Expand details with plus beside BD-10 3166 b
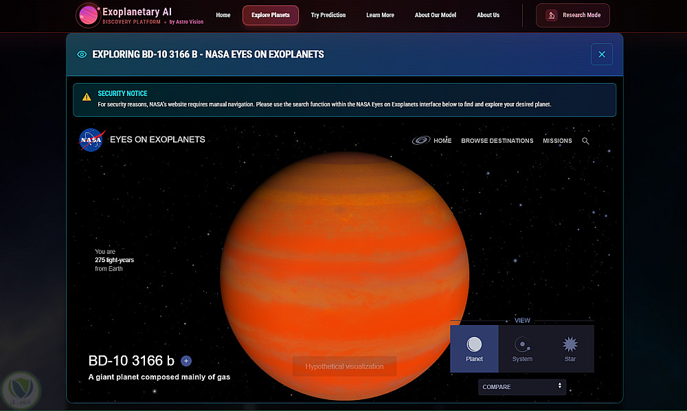Image resolution: width=687 pixels, height=411 pixels. point(186,361)
